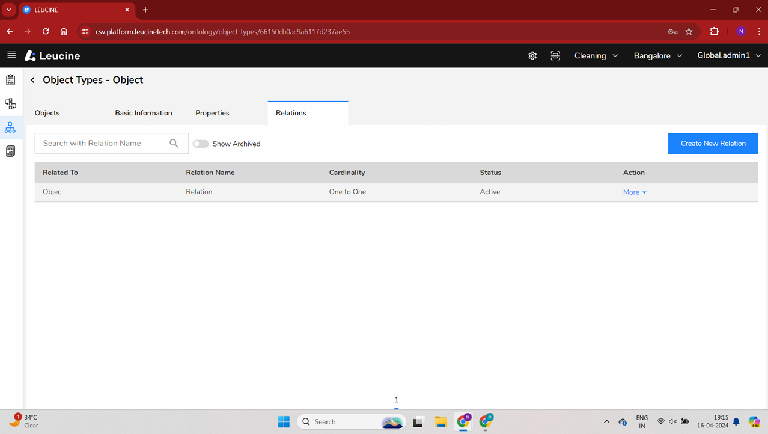Screen dimensions: 768x434
Task: Open the Basic Information tab
Action: coord(143,113)
